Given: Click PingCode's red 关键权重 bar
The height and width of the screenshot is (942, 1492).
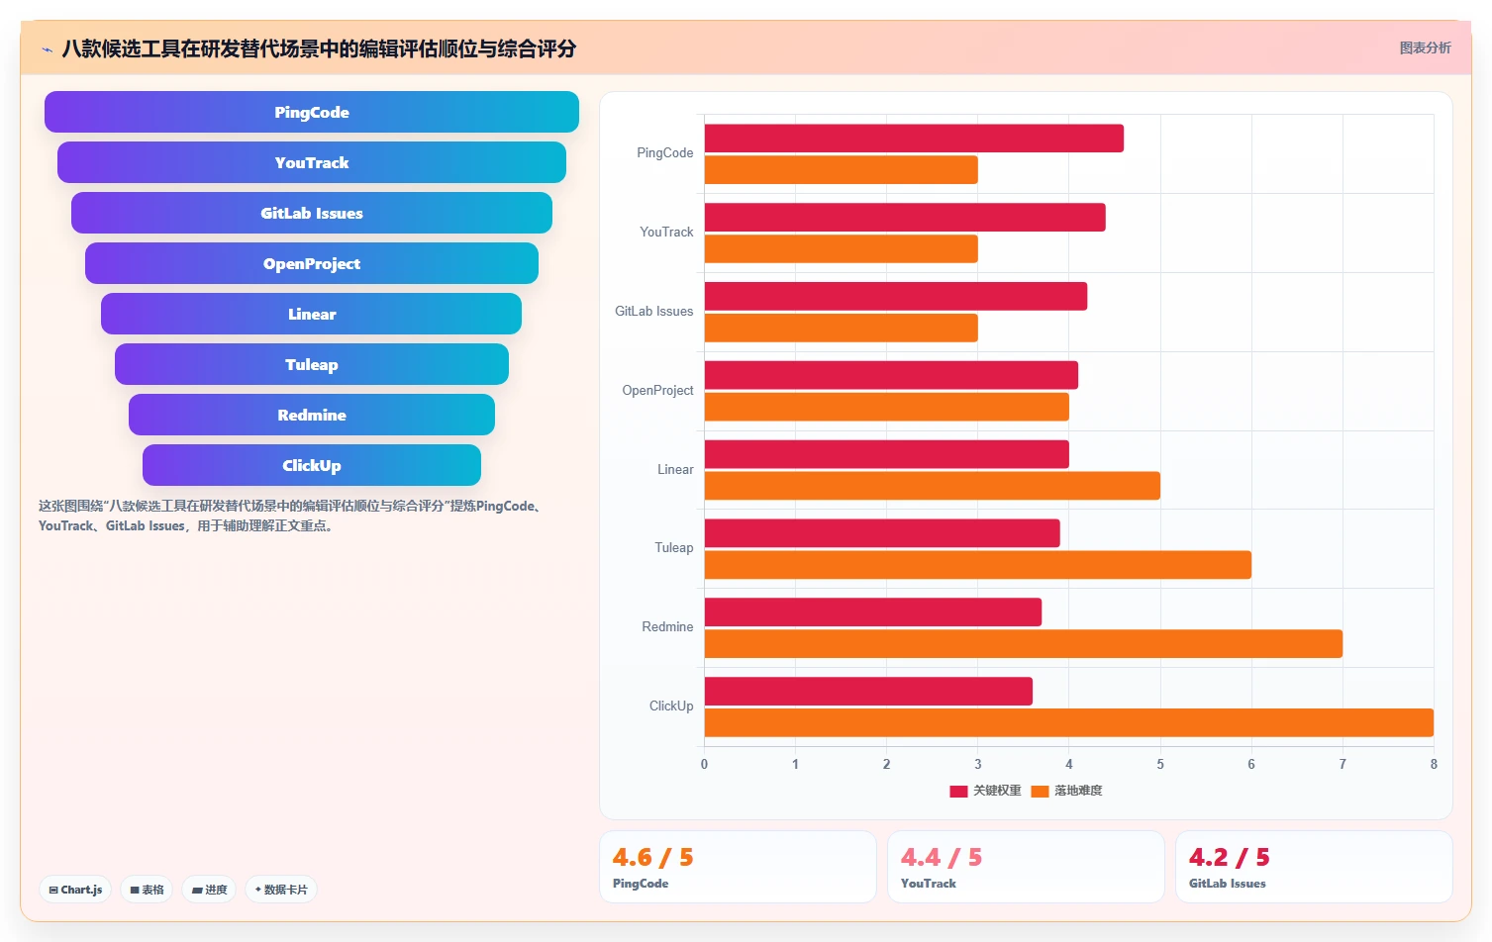Looking at the screenshot, I should [x=914, y=139].
